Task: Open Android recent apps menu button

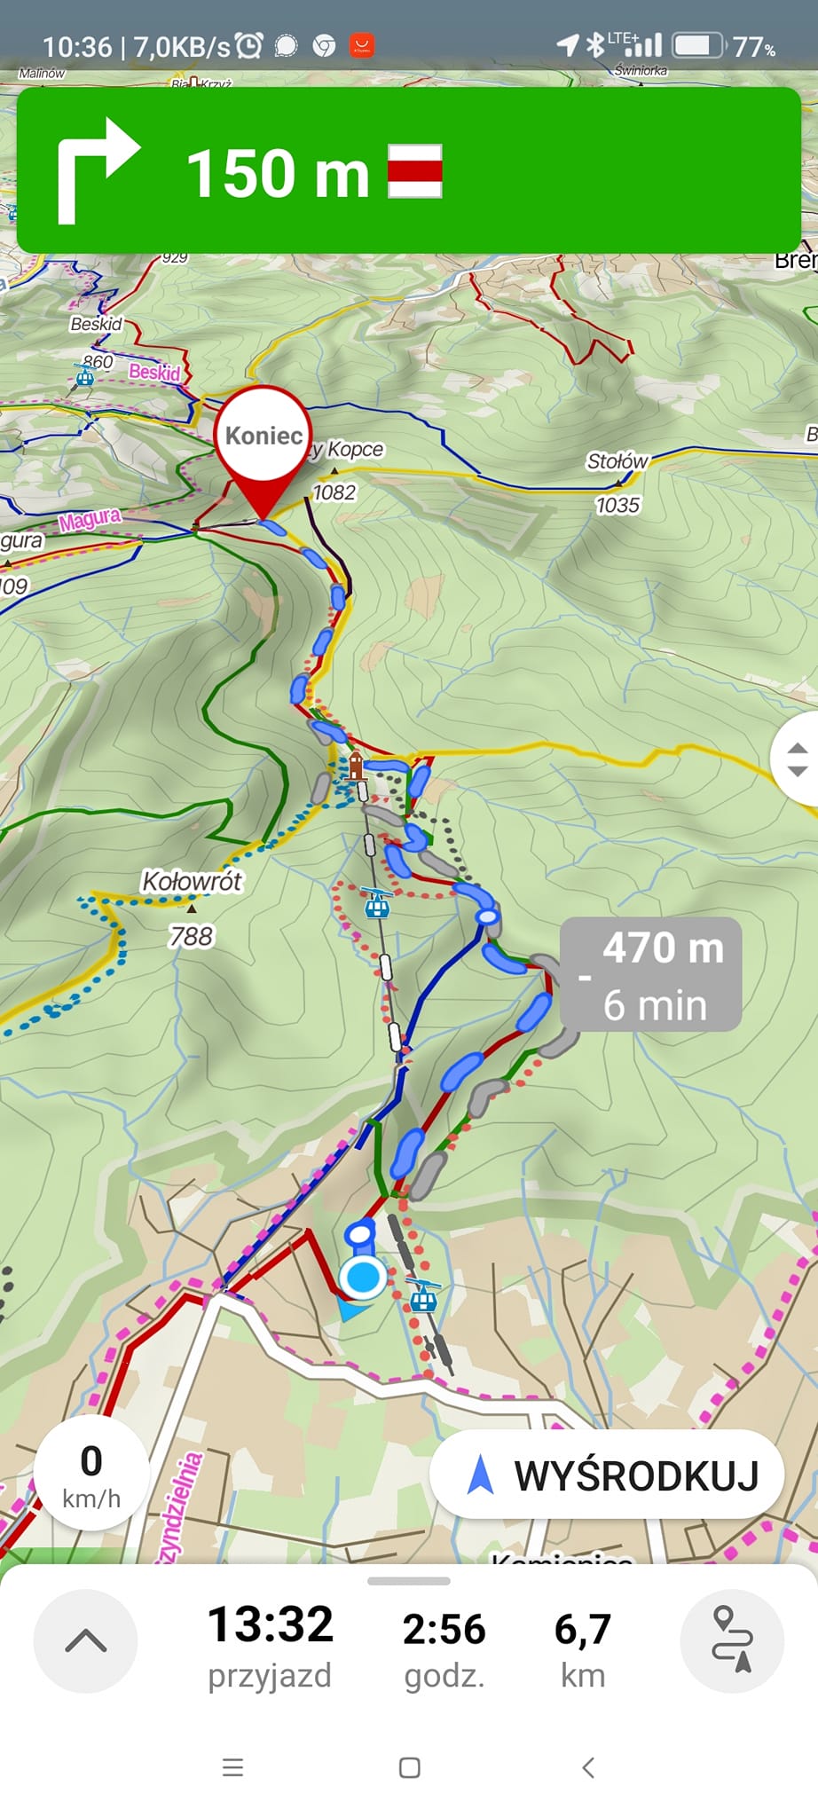Action: 232,1767
